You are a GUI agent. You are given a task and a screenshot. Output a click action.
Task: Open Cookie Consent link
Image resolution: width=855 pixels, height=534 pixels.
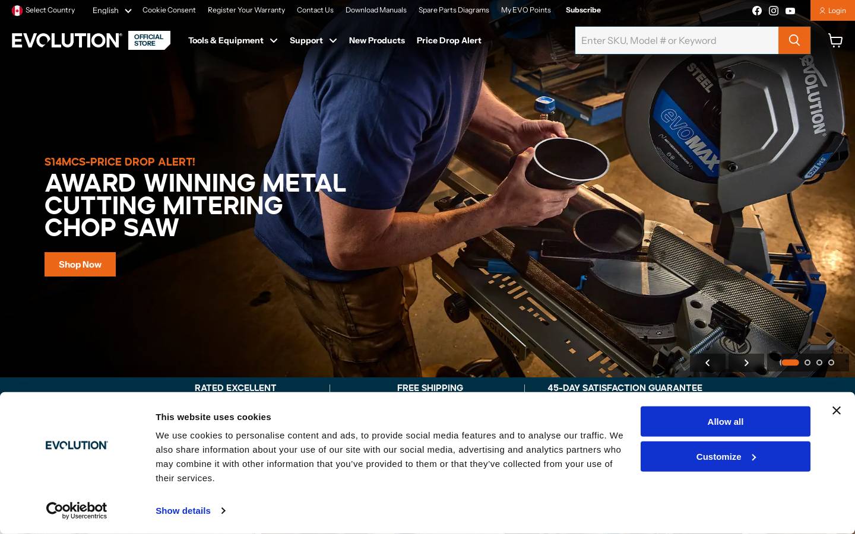[x=169, y=10]
